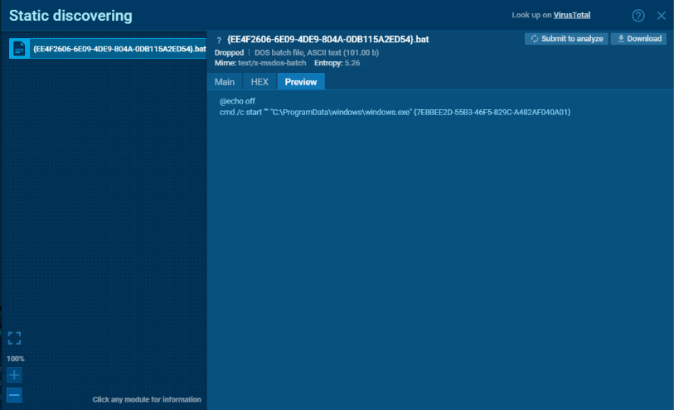674x410 pixels.
Task: Download the dropped batch file
Action: pos(638,39)
